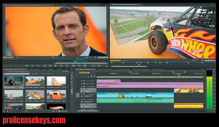Open the Effect Controls tab

point(61,5)
